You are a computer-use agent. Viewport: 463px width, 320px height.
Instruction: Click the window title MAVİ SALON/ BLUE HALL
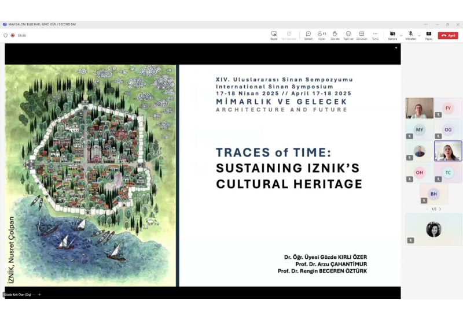(42, 24)
